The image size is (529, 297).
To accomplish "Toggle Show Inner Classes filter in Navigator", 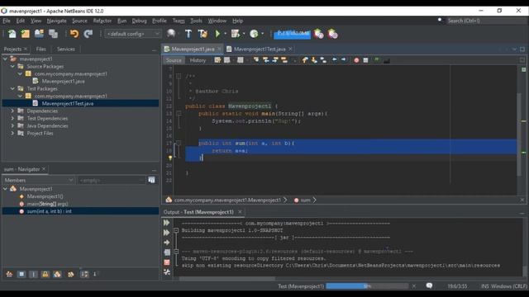I will (x=57, y=274).
